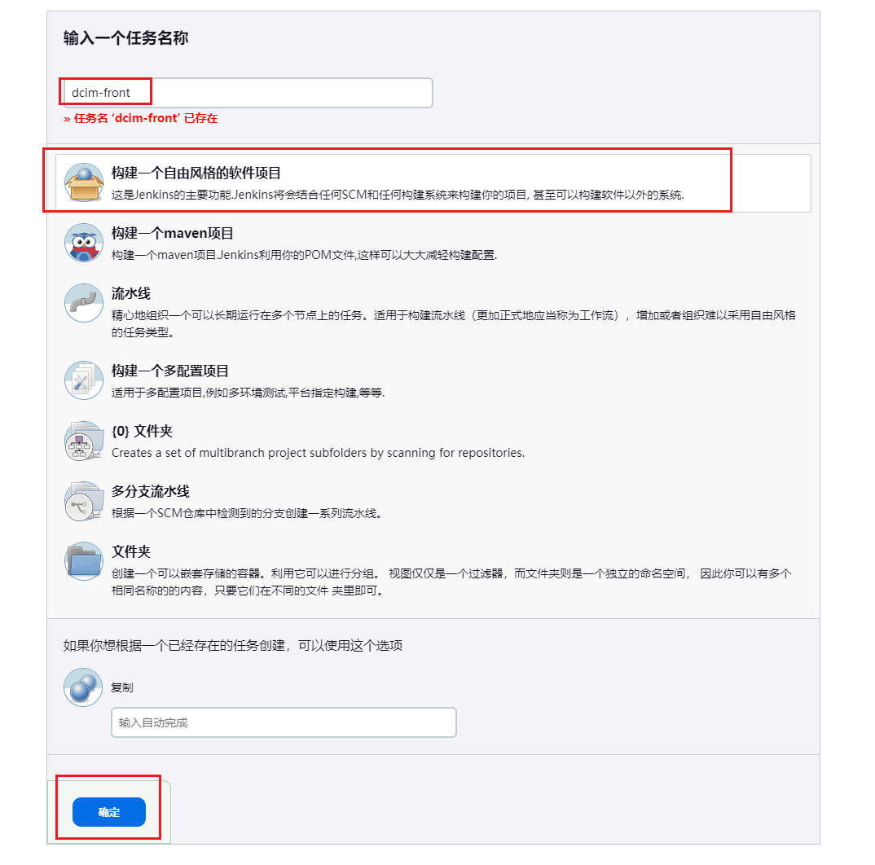Click the 输入自动完成 copy-from field
Viewport: 875px width, 865px height.
click(284, 722)
